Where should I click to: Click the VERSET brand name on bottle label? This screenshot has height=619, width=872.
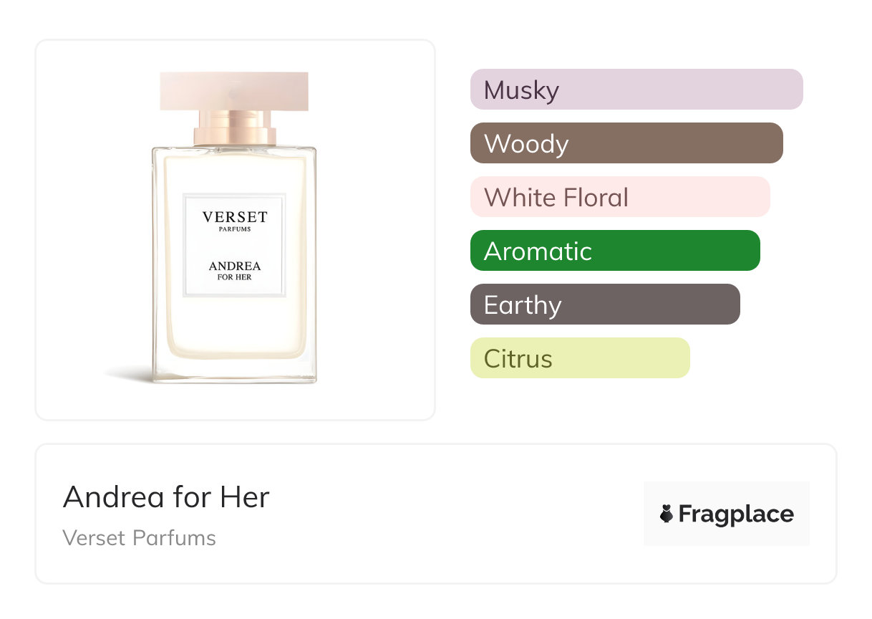tap(235, 216)
